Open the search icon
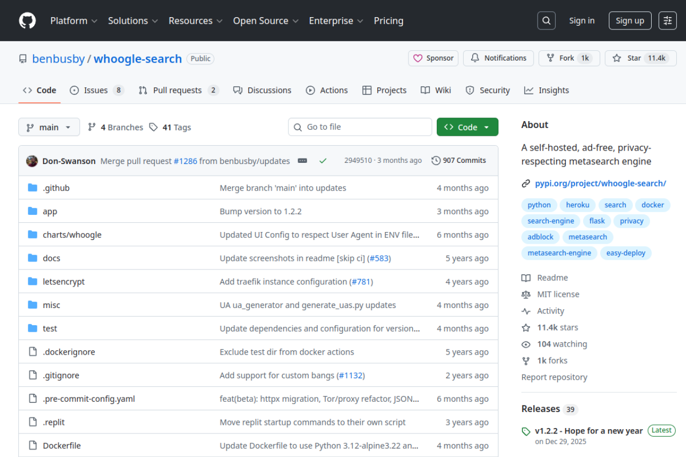The height and width of the screenshot is (457, 686). coord(546,20)
